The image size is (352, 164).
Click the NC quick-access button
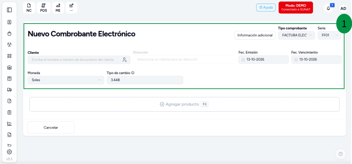29,8
